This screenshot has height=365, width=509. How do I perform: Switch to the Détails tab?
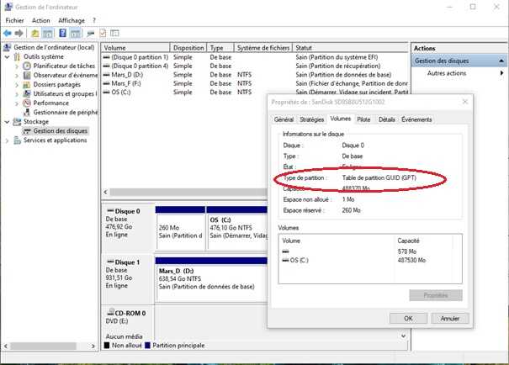(387, 119)
